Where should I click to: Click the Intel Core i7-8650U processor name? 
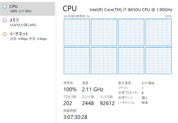[131, 10]
